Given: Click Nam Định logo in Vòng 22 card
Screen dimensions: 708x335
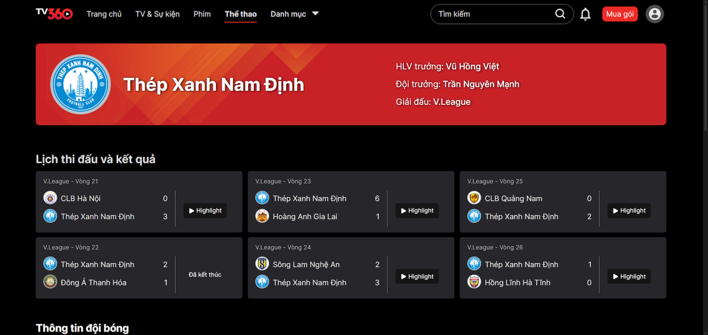Looking at the screenshot, I should point(50,264).
